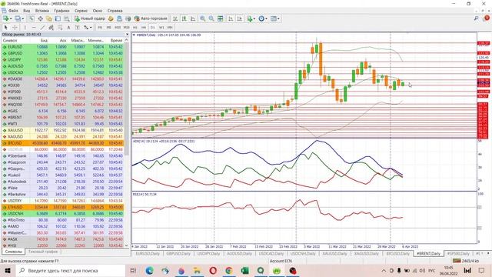
Task: Open the Вставка menu
Action: pyautogui.click(x=42, y=11)
